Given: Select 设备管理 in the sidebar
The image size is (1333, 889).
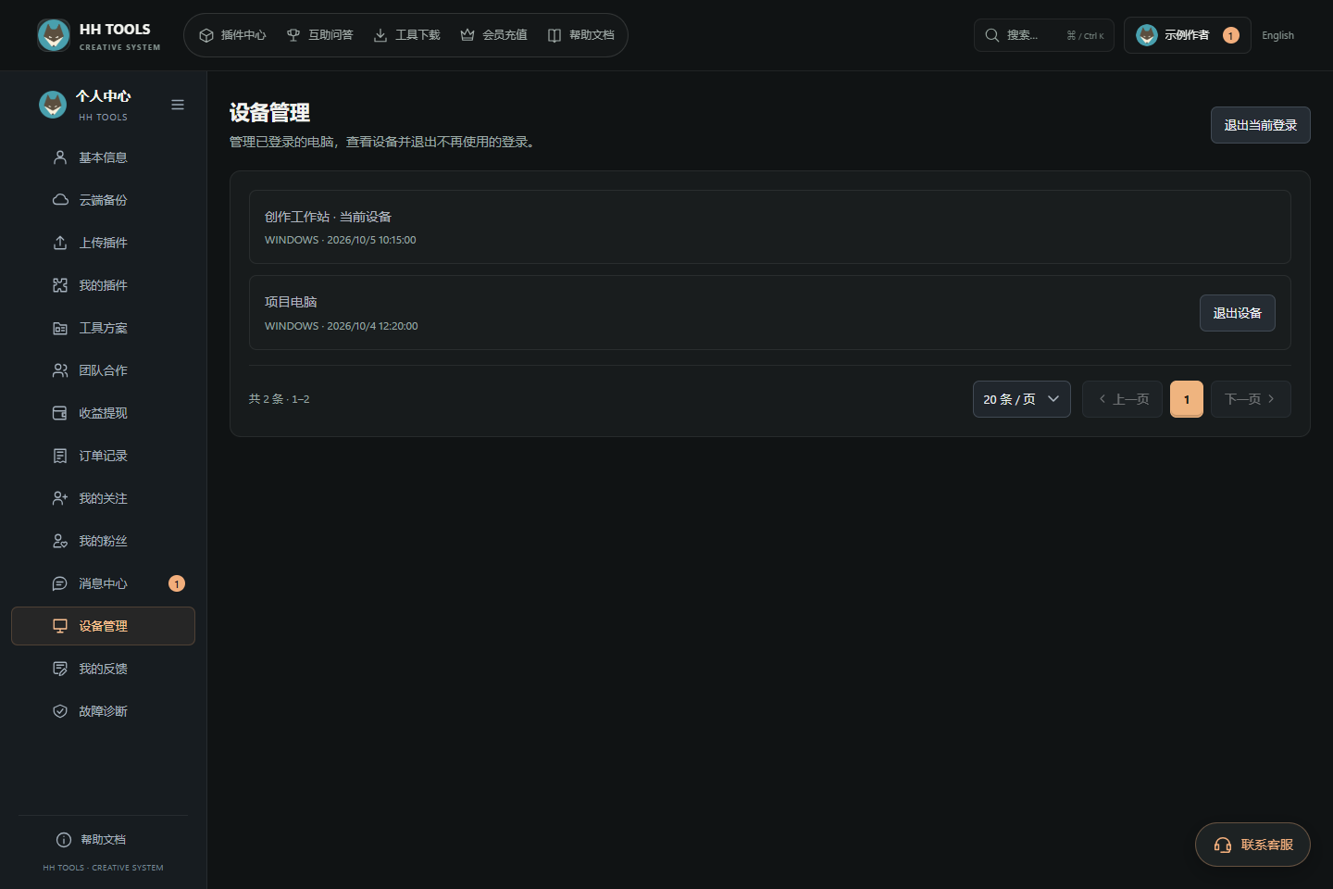Looking at the screenshot, I should pyautogui.click(x=103, y=626).
